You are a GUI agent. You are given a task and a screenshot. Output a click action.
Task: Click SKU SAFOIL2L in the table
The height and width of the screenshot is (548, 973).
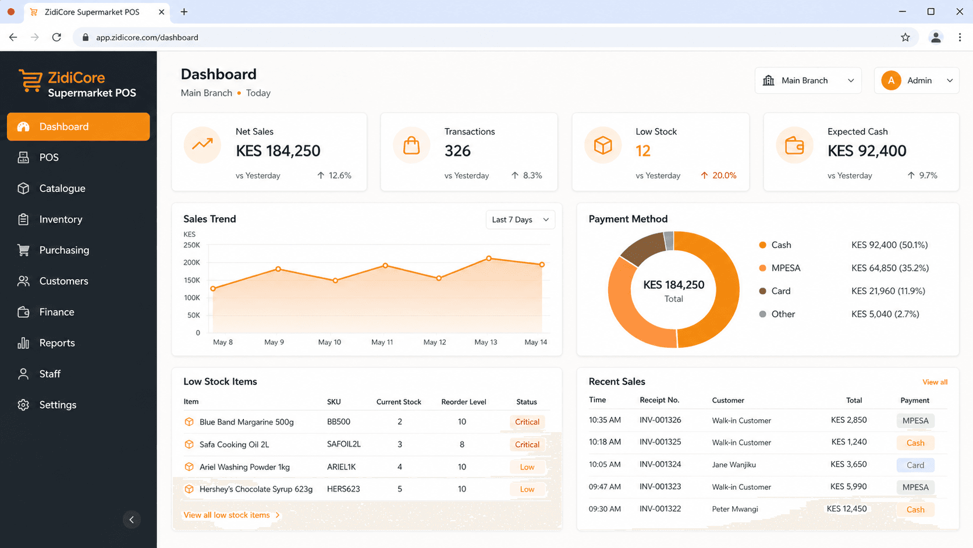(x=343, y=444)
